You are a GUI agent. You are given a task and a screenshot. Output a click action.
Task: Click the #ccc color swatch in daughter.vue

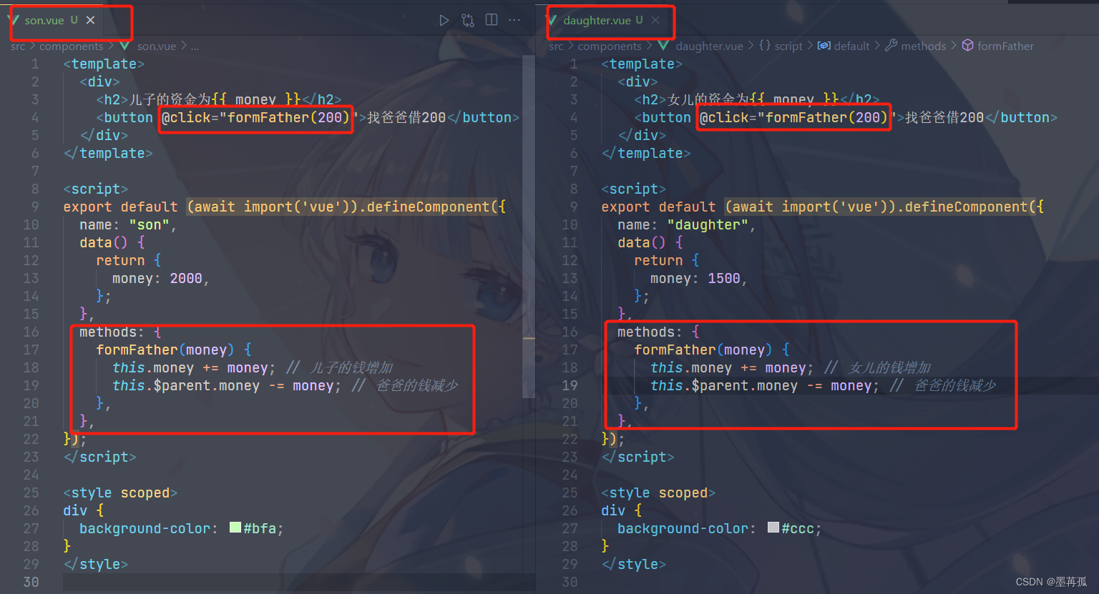pos(773,528)
